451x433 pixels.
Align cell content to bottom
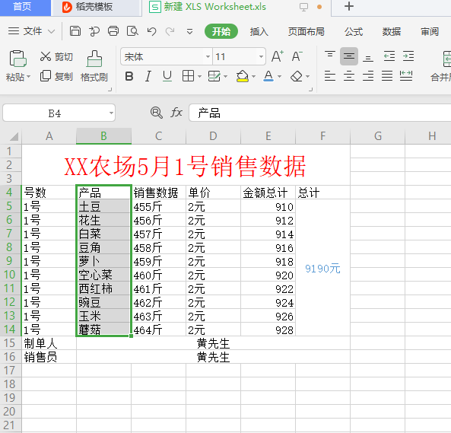click(x=368, y=58)
